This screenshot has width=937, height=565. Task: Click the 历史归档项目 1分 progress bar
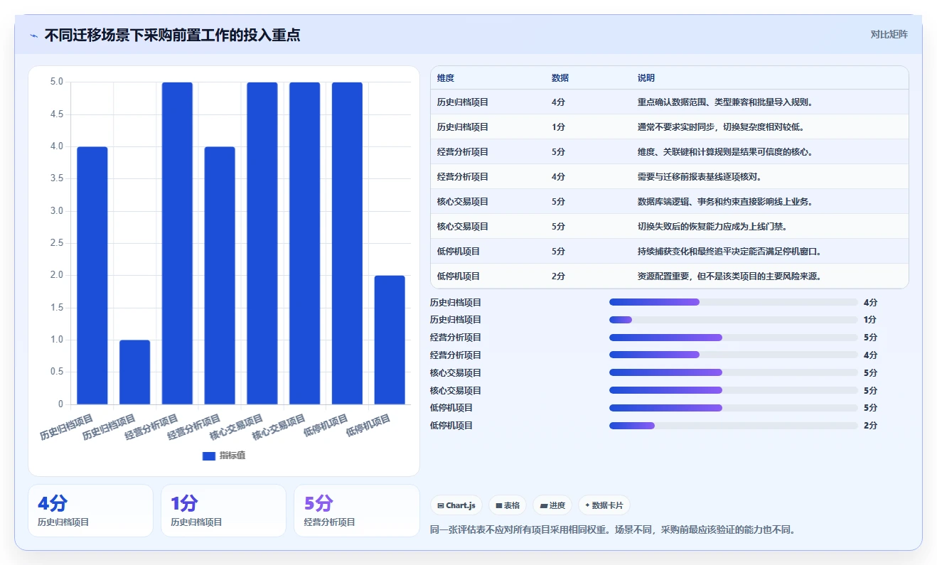coord(734,320)
